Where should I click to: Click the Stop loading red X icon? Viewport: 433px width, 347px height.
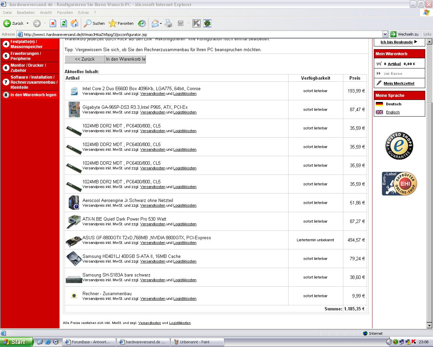(x=53, y=23)
